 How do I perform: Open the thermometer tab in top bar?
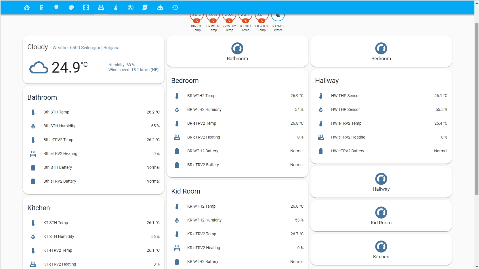(x=116, y=7)
